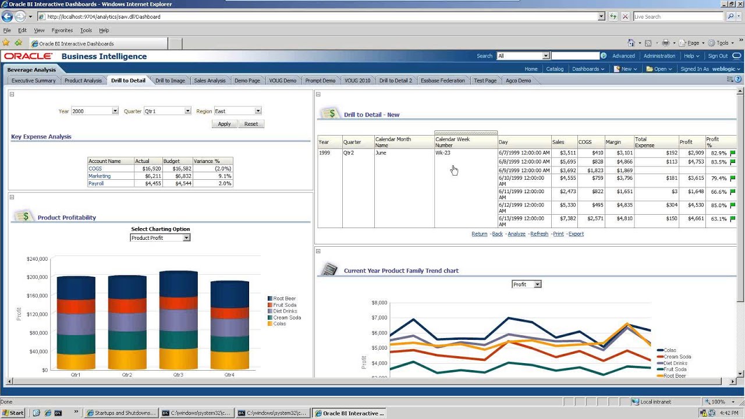Click the Trend chart calculator icon
745x419 pixels.
[x=330, y=269]
